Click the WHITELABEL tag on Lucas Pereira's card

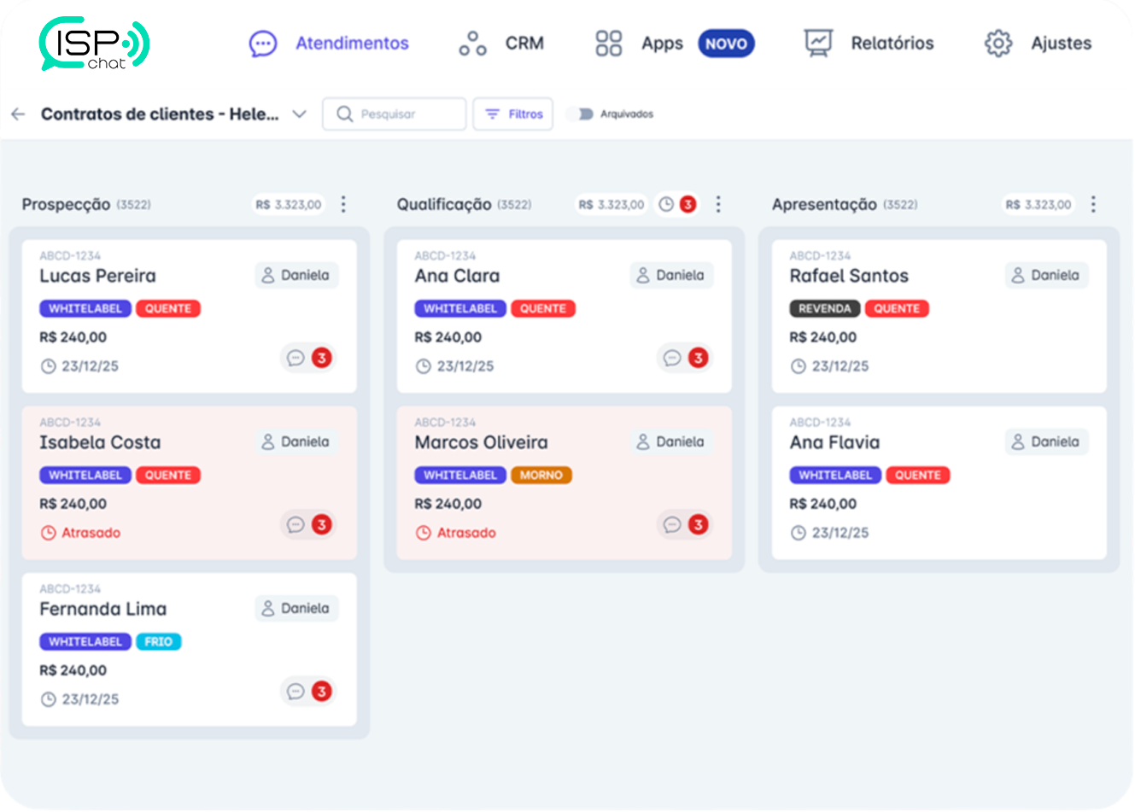85,308
